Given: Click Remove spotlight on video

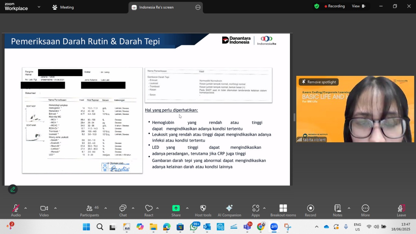Looking at the screenshot, I should tap(319, 82).
